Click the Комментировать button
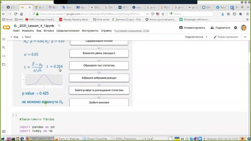Screen dimensions: 251x141 [x=192, y=28]
